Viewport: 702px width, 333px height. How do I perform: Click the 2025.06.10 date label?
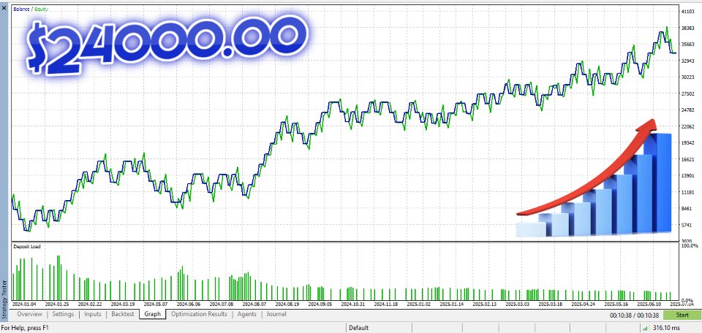click(x=649, y=304)
